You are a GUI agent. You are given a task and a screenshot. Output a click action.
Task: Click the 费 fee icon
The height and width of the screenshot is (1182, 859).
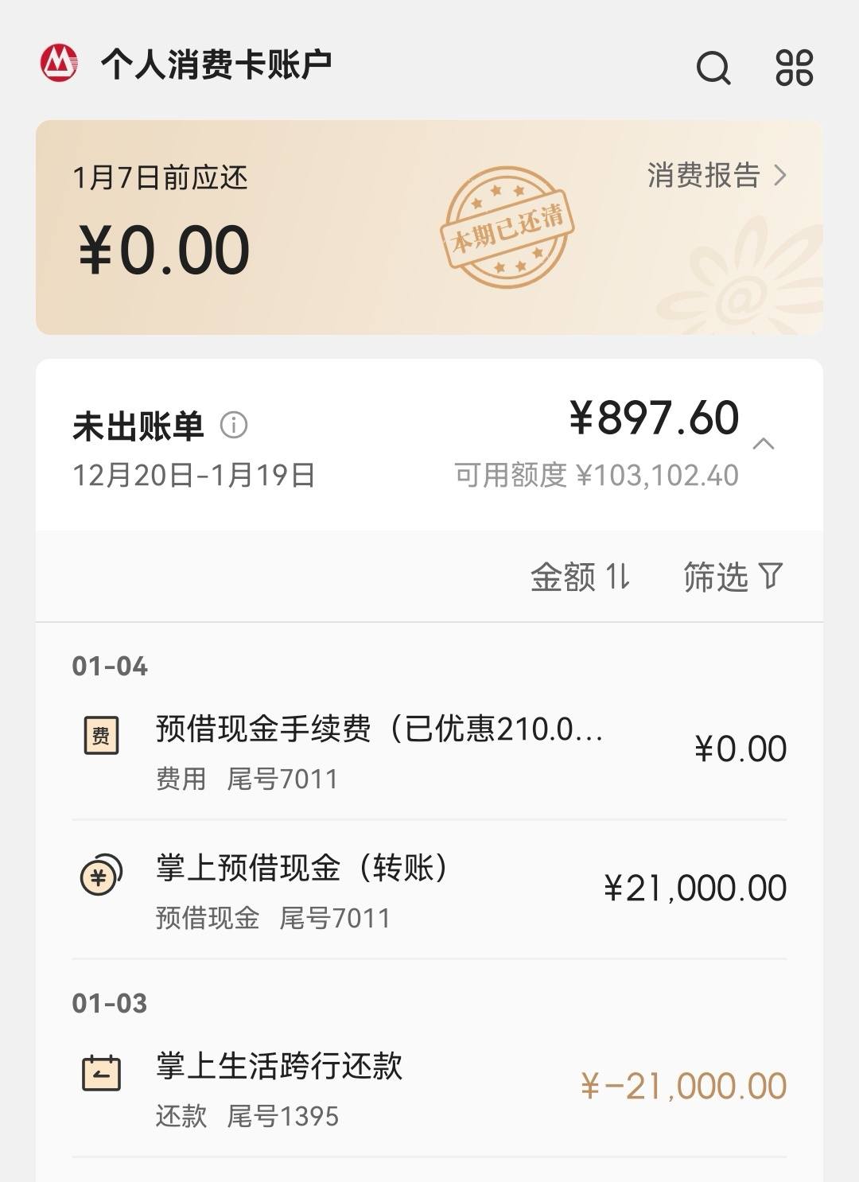[x=101, y=736]
